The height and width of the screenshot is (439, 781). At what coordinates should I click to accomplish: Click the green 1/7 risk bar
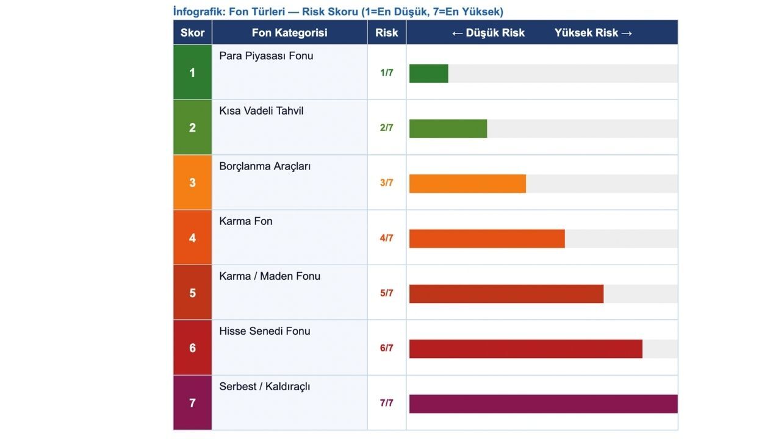click(x=428, y=73)
